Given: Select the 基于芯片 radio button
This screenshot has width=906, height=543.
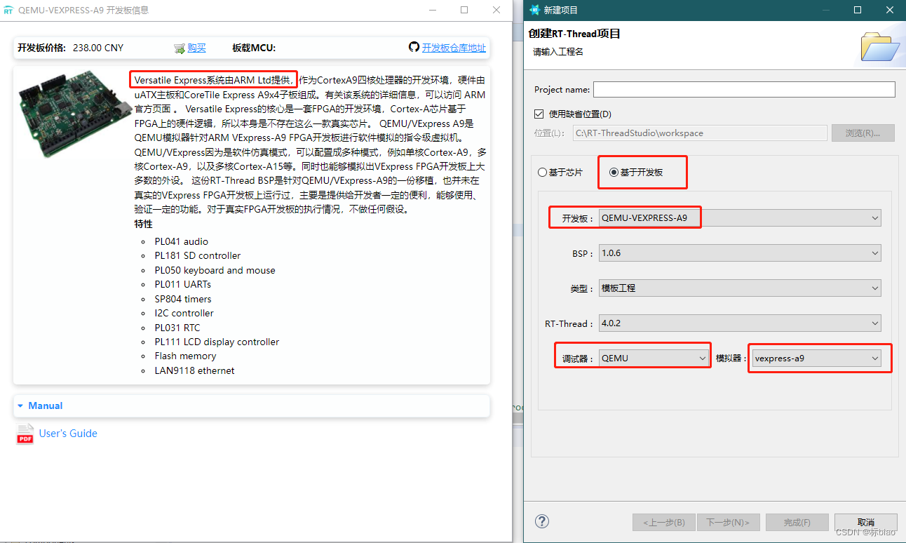Looking at the screenshot, I should point(541,172).
